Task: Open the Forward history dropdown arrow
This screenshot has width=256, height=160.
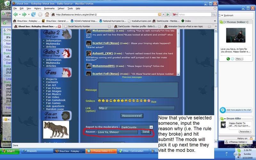Action: [29, 14]
